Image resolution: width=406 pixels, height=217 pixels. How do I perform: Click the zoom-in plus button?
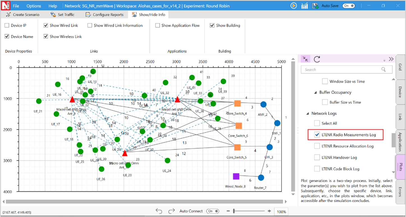coord(269,211)
